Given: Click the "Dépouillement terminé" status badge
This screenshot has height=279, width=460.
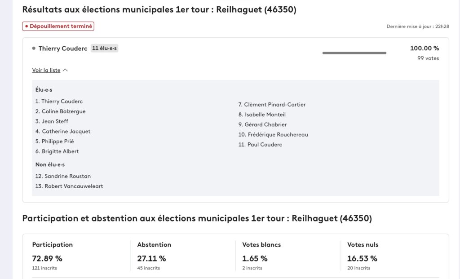Looking at the screenshot, I should [58, 26].
